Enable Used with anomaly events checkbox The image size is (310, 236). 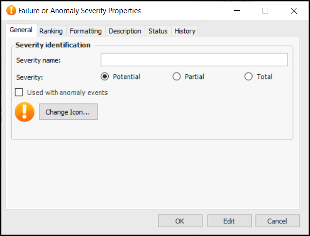[x=19, y=92]
